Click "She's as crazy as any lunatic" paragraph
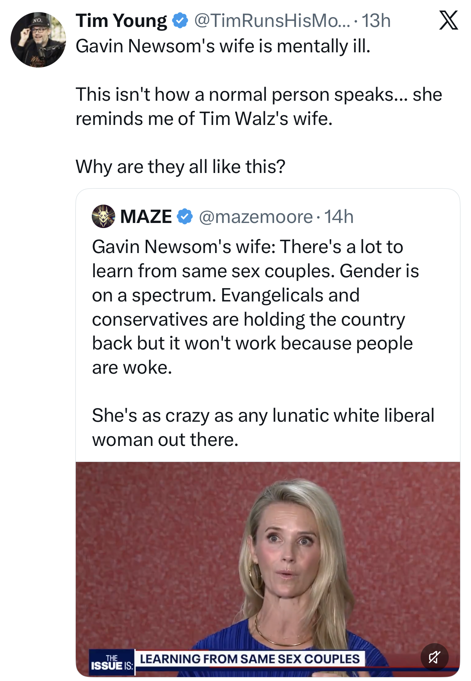Viewport: 471px width, 681px height. (x=263, y=427)
